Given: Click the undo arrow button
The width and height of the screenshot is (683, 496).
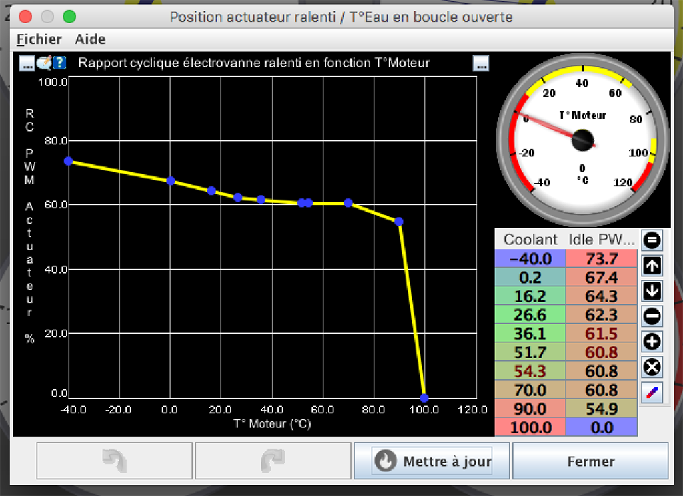Looking at the screenshot, I should tap(114, 461).
